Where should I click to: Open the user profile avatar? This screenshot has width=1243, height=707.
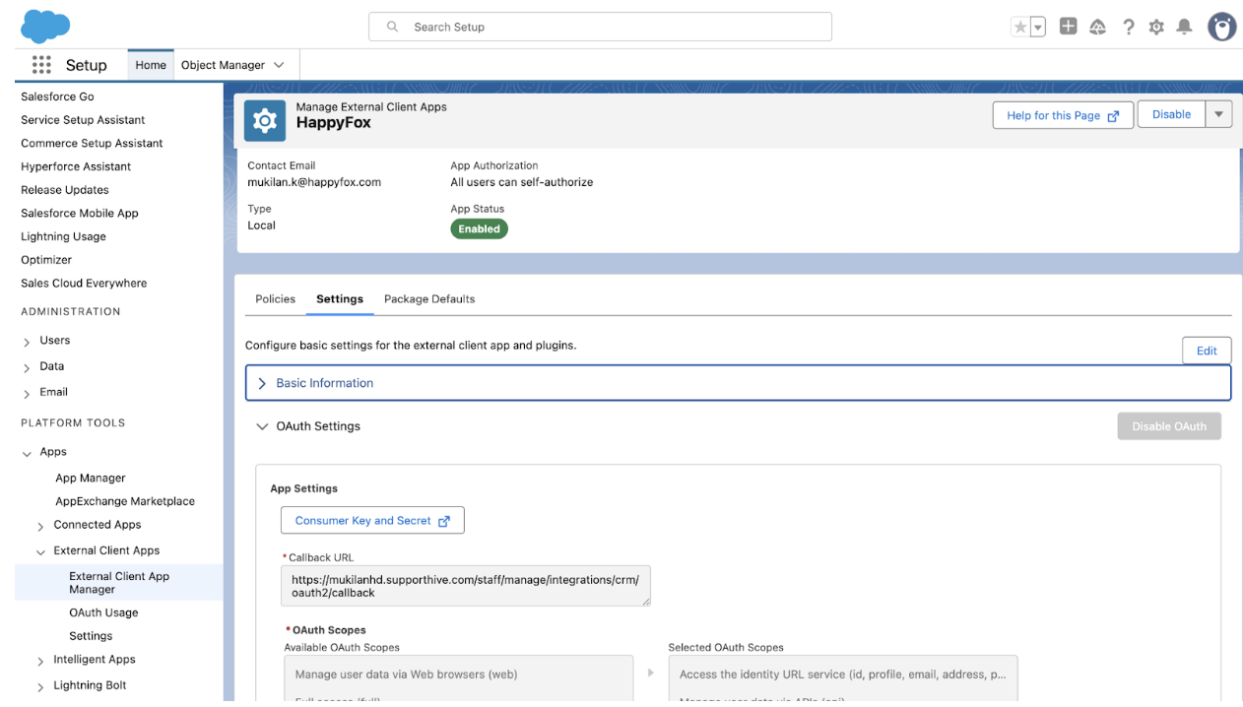[1221, 27]
